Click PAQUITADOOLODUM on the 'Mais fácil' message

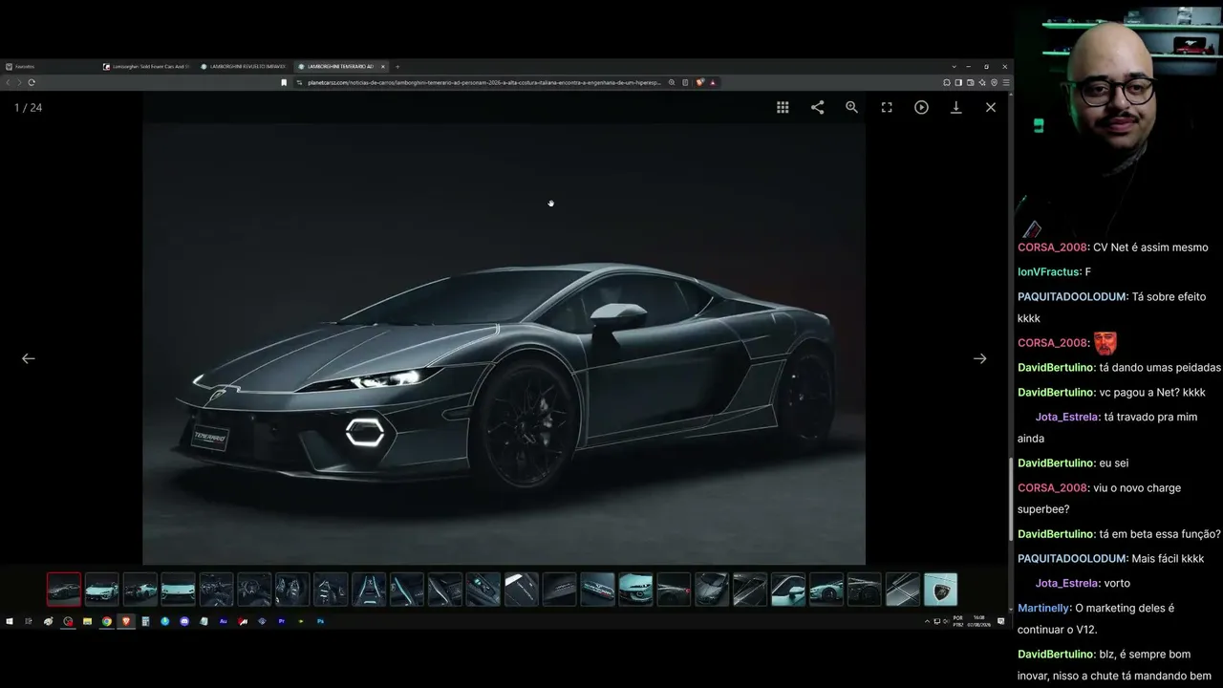(x=1072, y=558)
